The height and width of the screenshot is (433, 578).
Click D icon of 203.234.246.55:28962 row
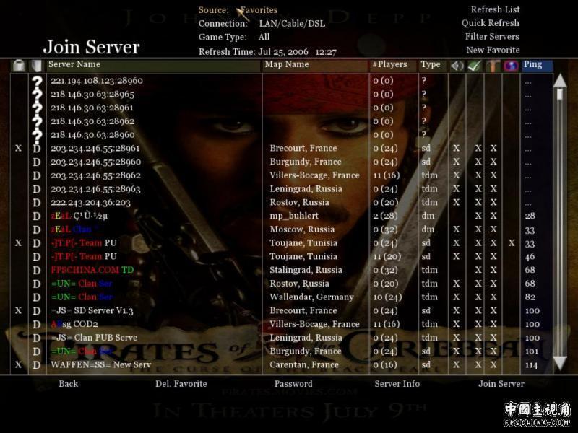coord(37,175)
